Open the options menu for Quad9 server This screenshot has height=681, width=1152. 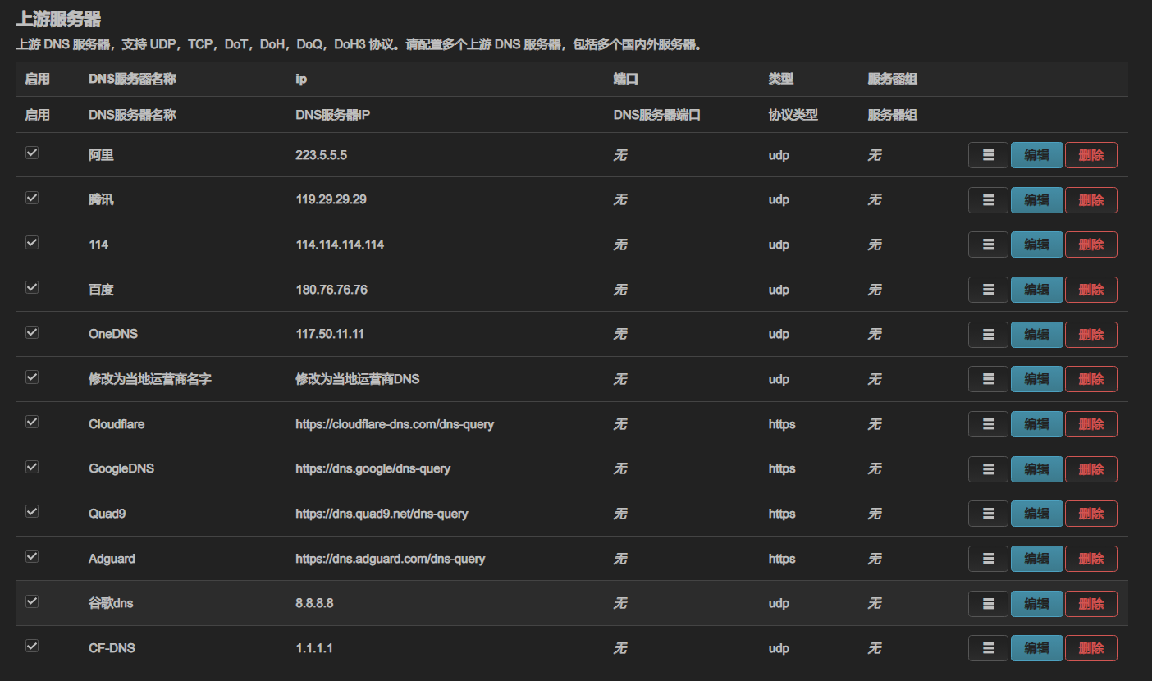pos(987,513)
